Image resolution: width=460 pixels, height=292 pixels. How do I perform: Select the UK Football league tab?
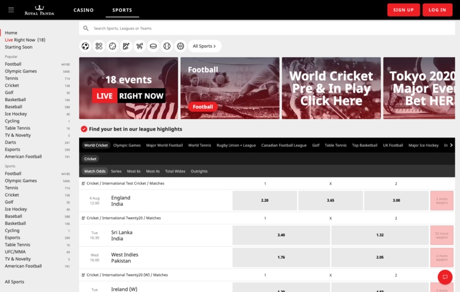coord(393,145)
